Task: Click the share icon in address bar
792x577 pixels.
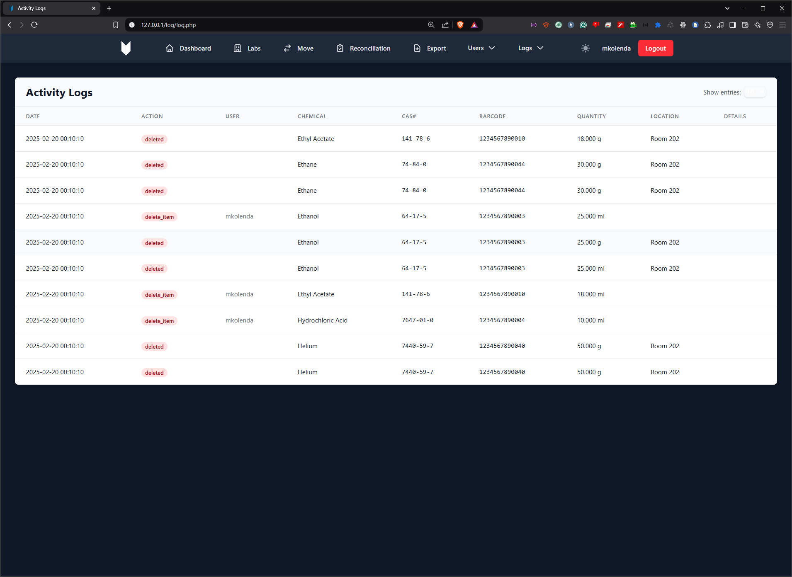Action: point(445,25)
